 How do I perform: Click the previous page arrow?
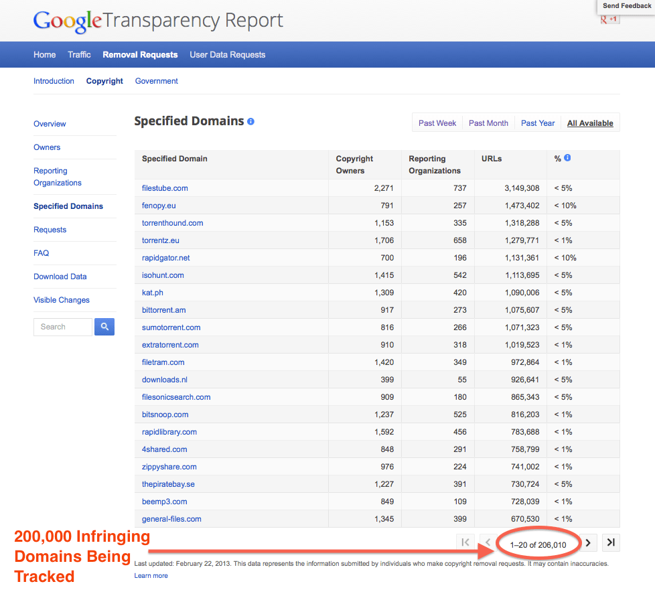pos(488,543)
